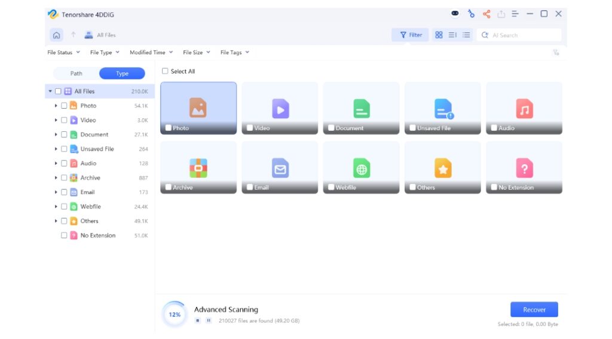The width and height of the screenshot is (612, 339).
Task: Expand the Audio tree node
Action: (56, 164)
